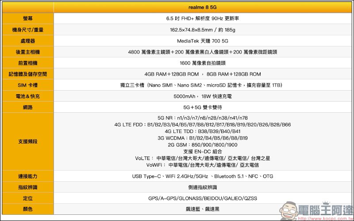Click the '飆速藍、飆速黑' color cell
This screenshot has height=221, width=354.
click(x=203, y=209)
